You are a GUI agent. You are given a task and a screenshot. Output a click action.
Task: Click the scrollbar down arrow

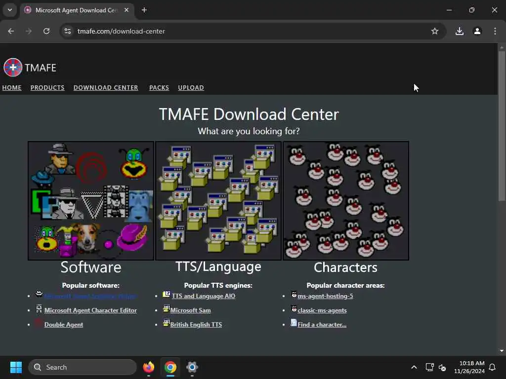502,351
